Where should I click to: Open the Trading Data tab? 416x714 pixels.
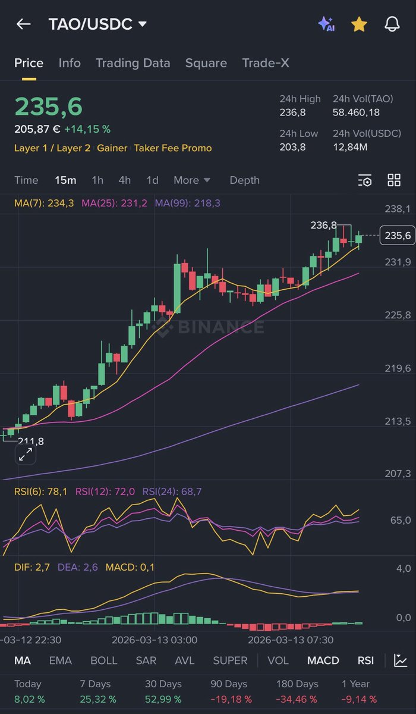[133, 63]
